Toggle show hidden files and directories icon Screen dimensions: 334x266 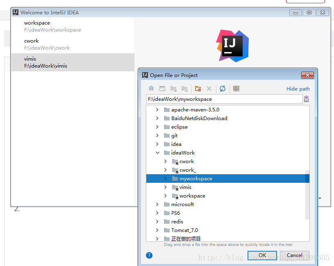tap(236, 89)
